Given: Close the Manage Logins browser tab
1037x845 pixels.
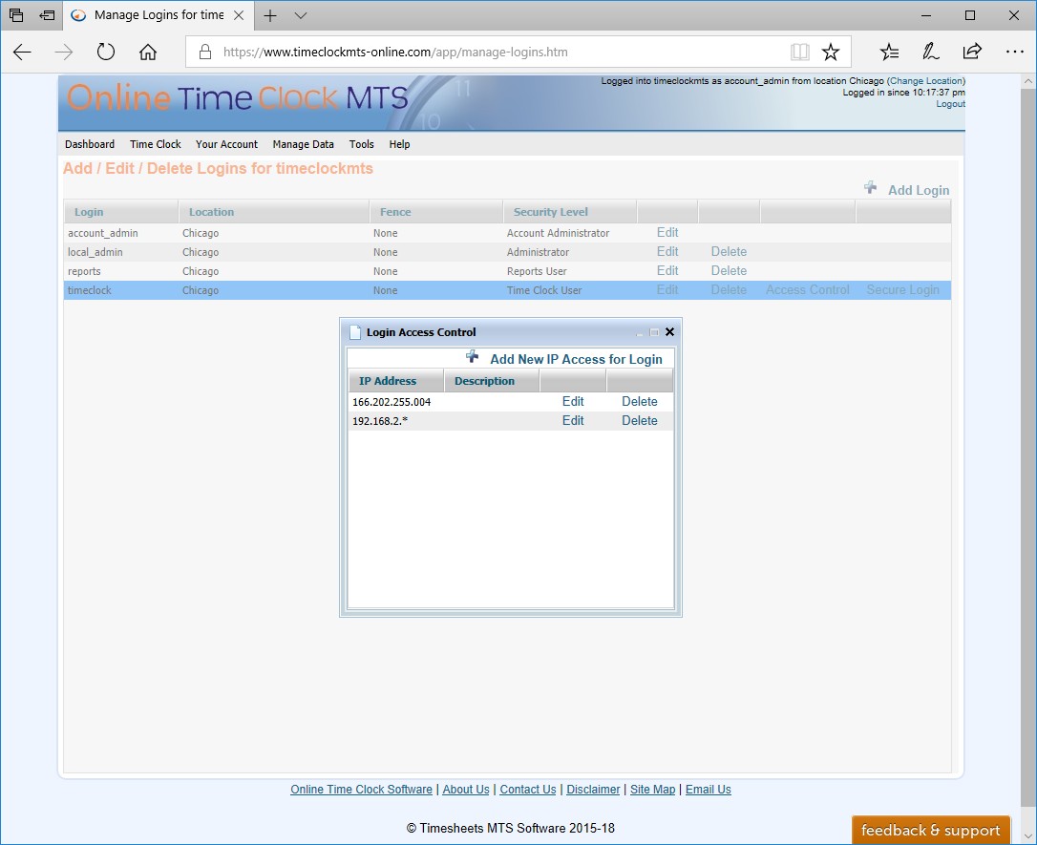Looking at the screenshot, I should pyautogui.click(x=240, y=15).
